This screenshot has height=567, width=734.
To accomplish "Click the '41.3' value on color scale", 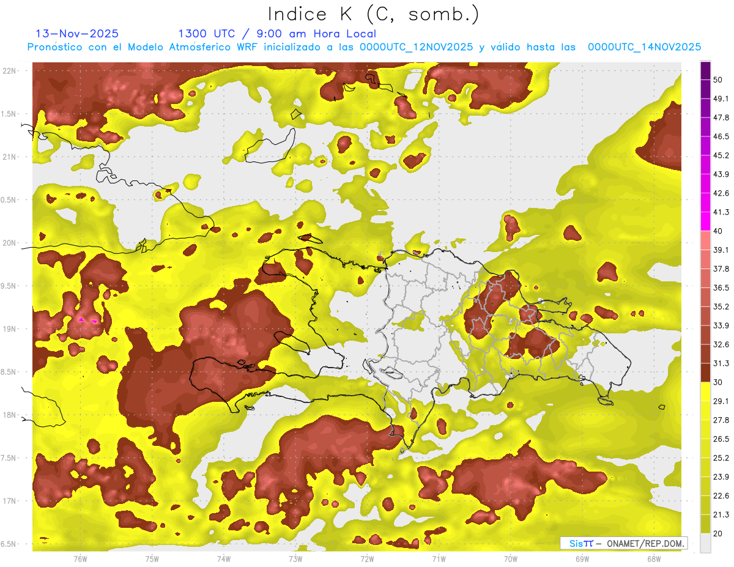I will coord(721,212).
